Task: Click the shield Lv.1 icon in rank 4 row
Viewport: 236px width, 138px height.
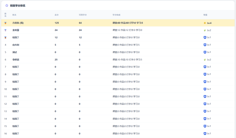Action: 205,45
